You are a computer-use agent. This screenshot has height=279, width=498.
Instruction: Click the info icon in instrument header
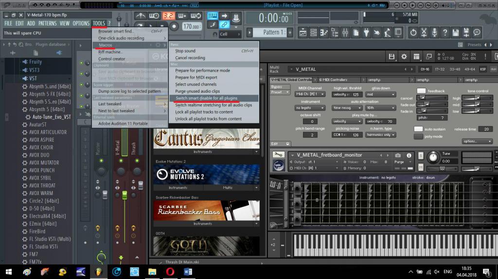pyautogui.click(x=409, y=155)
